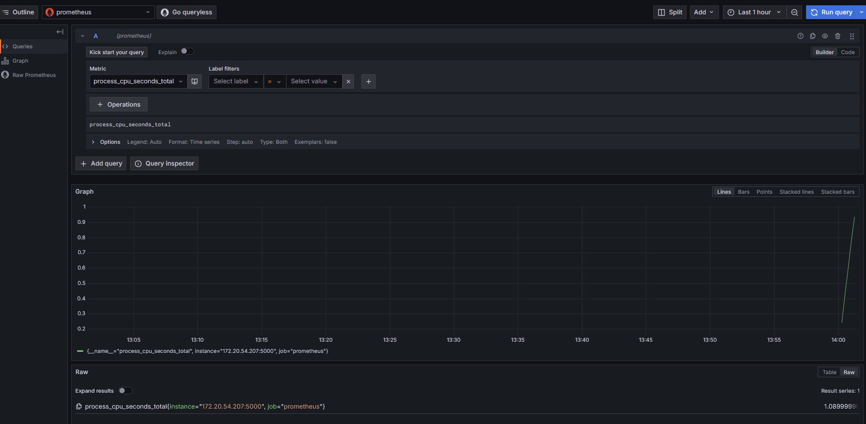
Task: Click the Run query button
Action: coord(832,12)
